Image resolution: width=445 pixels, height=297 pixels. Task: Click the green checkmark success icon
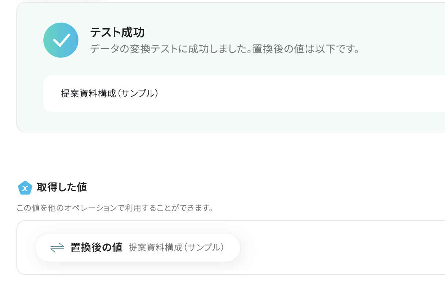click(61, 40)
